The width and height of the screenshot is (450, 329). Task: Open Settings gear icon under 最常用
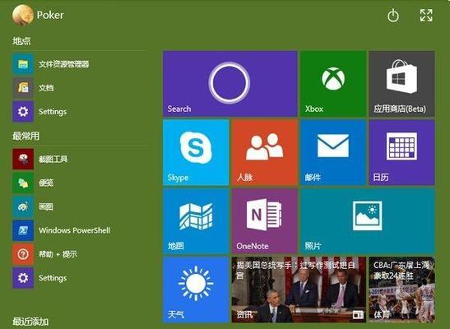[x=23, y=278]
